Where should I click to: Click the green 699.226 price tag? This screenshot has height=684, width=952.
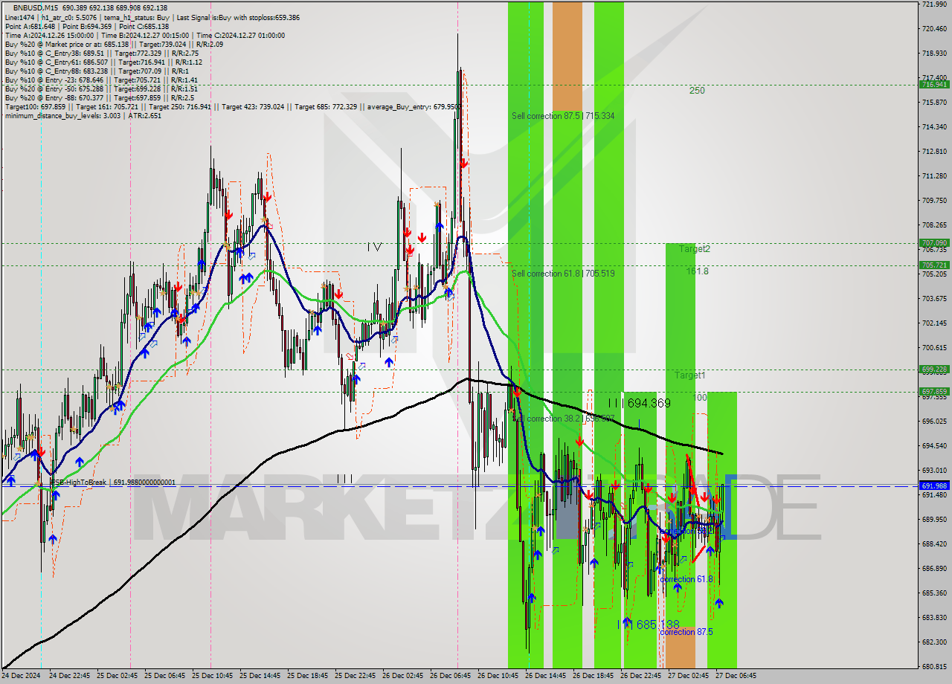[x=934, y=370]
